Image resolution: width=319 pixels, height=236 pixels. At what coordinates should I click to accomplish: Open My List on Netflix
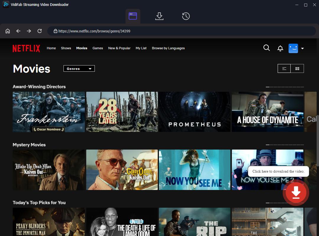(x=141, y=48)
